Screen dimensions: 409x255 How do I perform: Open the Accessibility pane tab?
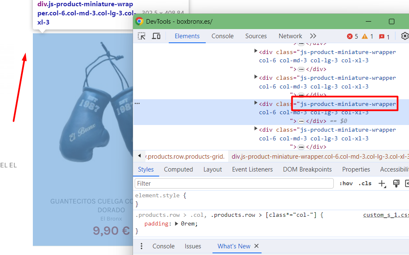point(394,169)
